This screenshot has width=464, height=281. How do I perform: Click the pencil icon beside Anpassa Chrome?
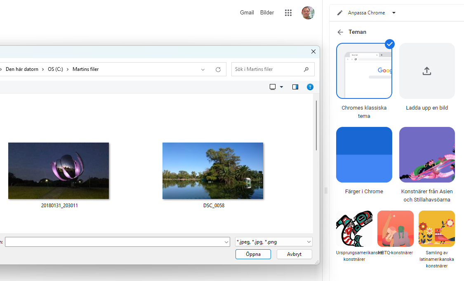pos(339,12)
